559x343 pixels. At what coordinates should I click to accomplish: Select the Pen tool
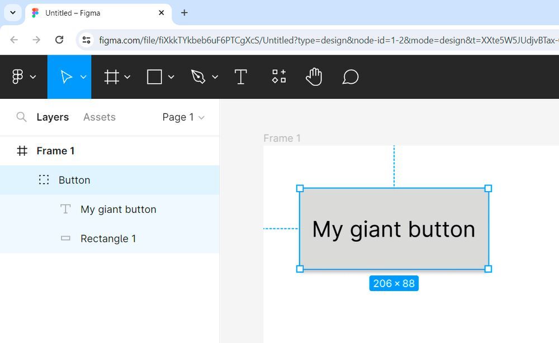(198, 77)
